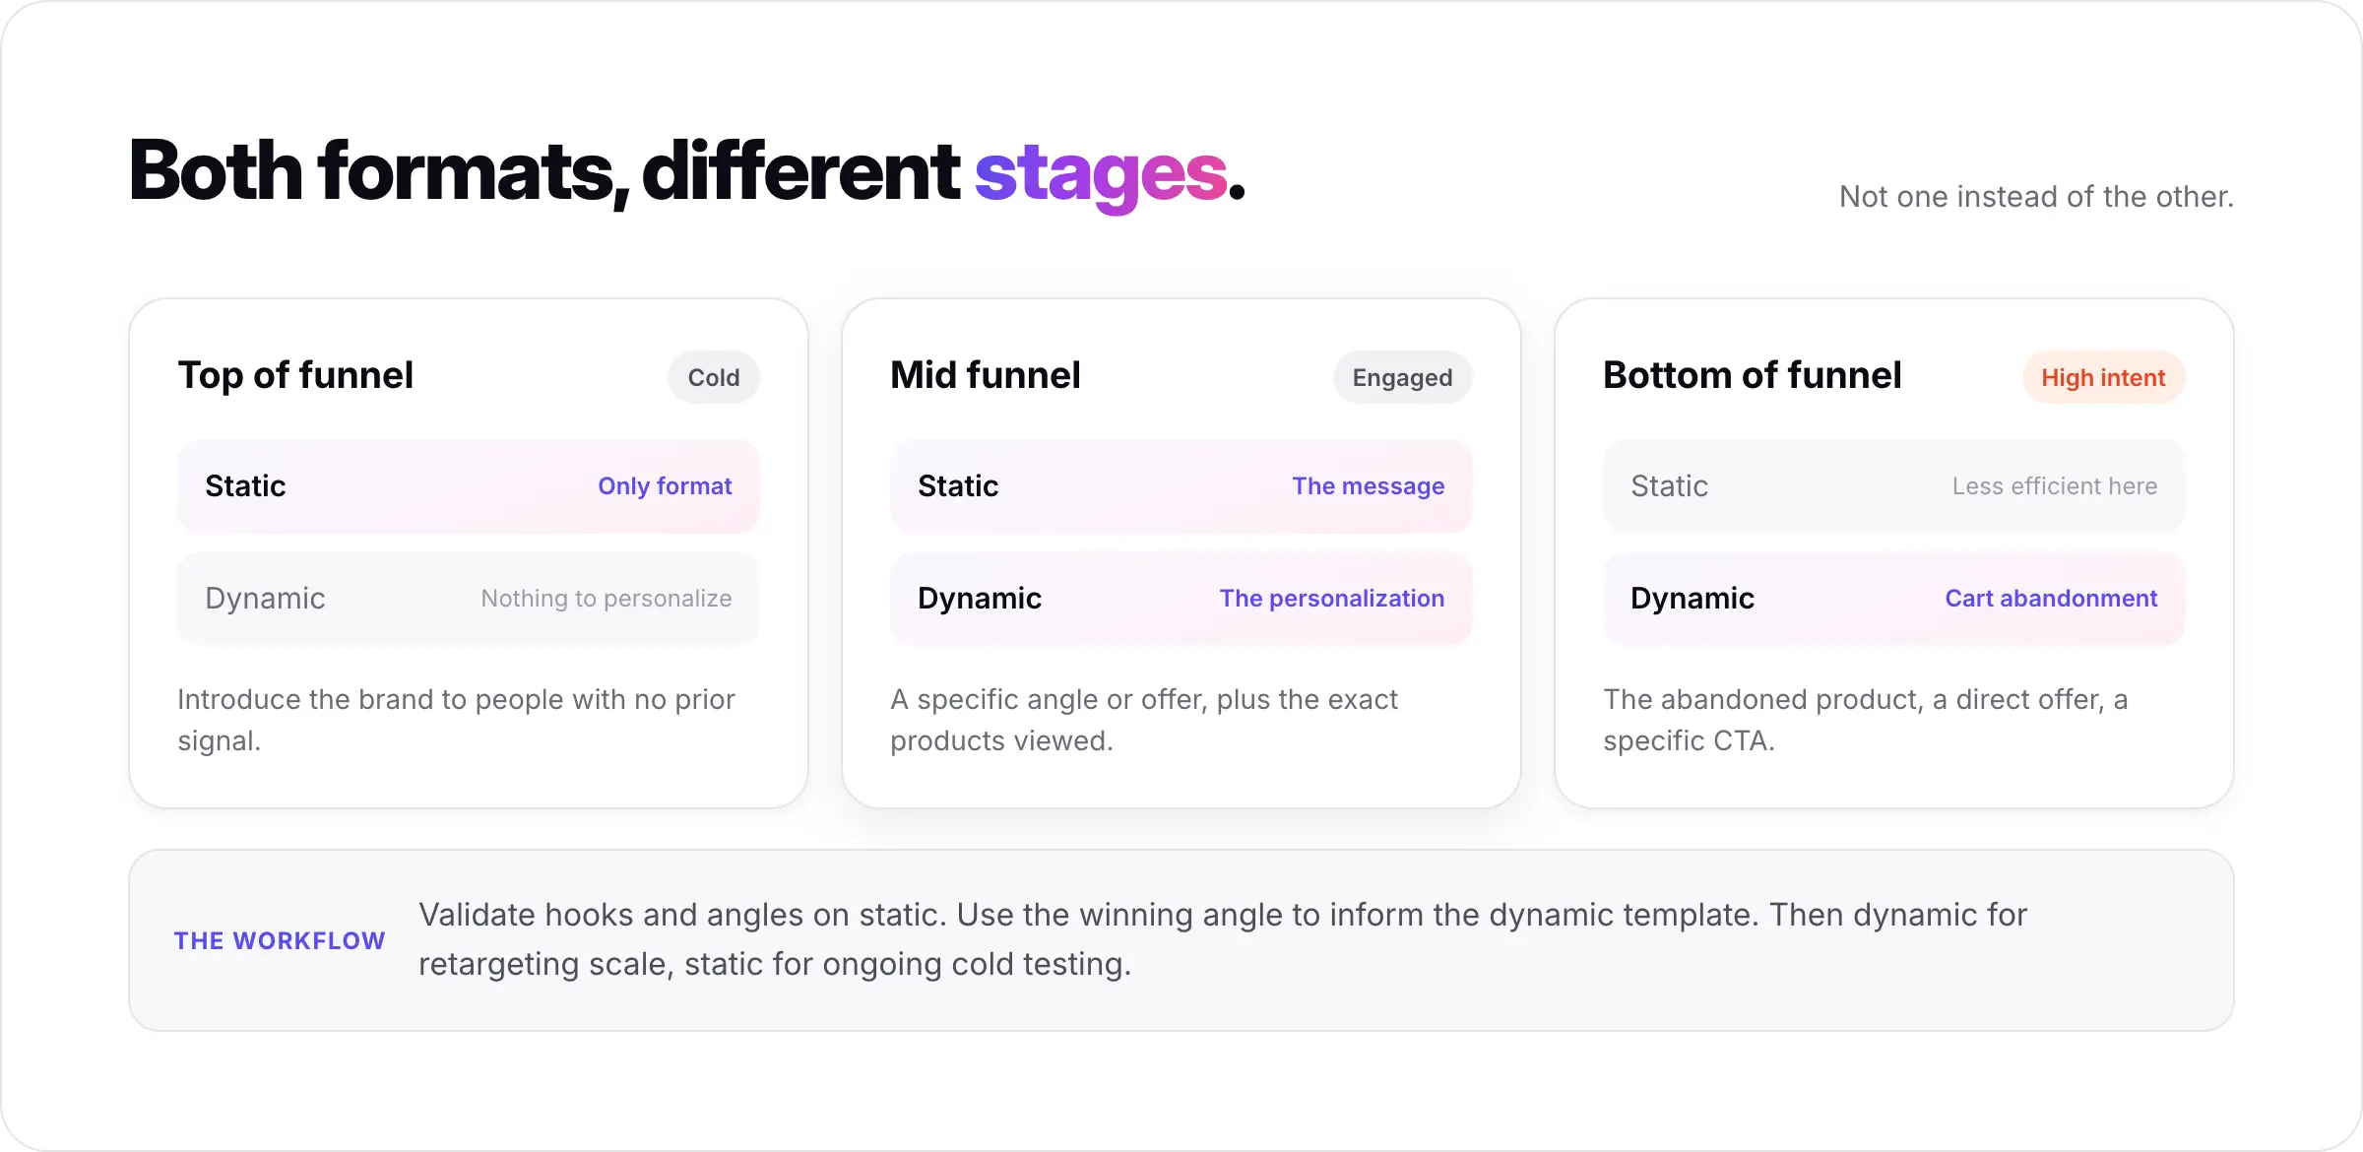The width and height of the screenshot is (2363, 1152).
Task: Click the Dynamic row in Mid funnel
Action: pyautogui.click(x=1181, y=599)
